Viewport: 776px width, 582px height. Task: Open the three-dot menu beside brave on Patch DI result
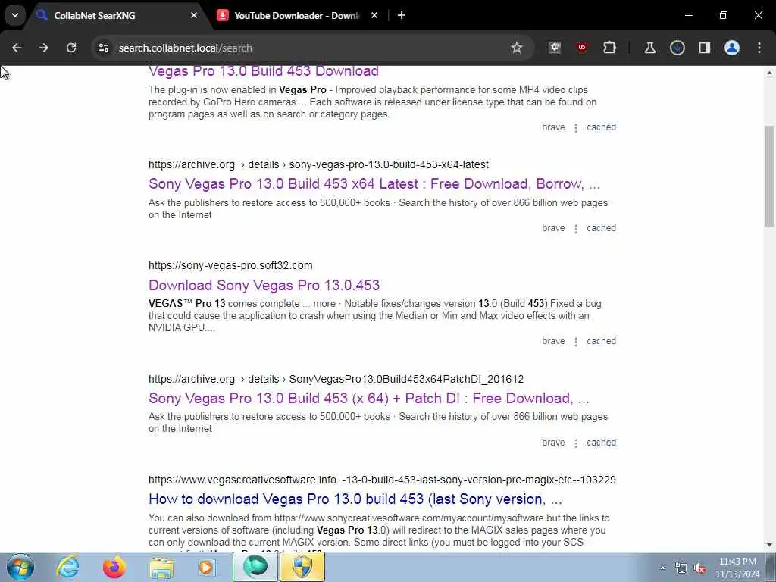pos(576,443)
